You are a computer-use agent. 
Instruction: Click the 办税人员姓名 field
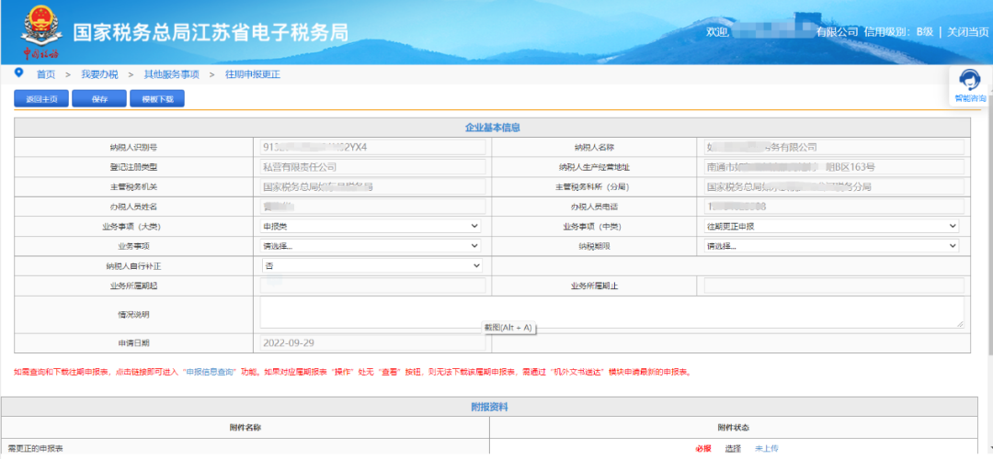(372, 207)
